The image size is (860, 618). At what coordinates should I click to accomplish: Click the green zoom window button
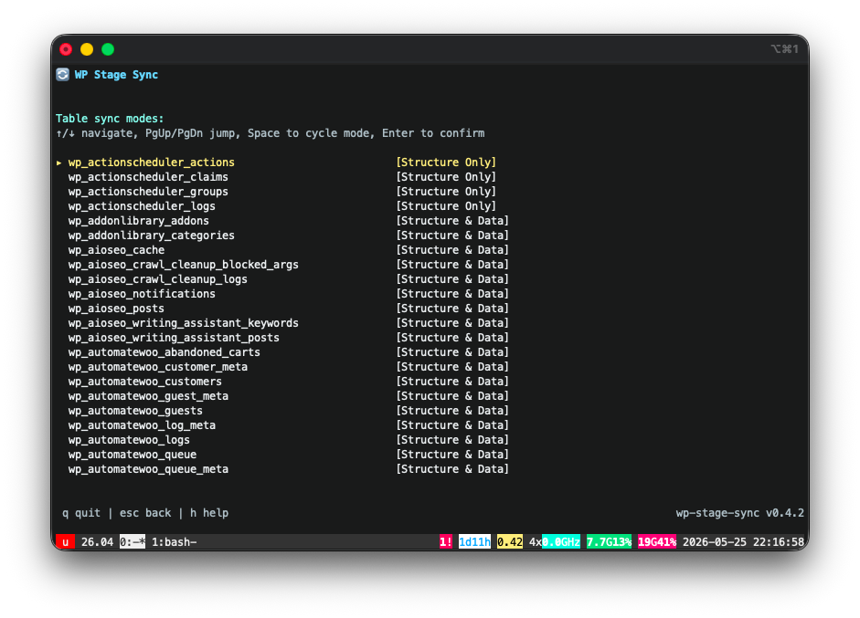108,49
